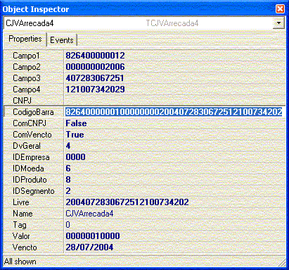The image size is (289, 270).
Task: Click the IDMoeda value 6
Action: click(68, 168)
